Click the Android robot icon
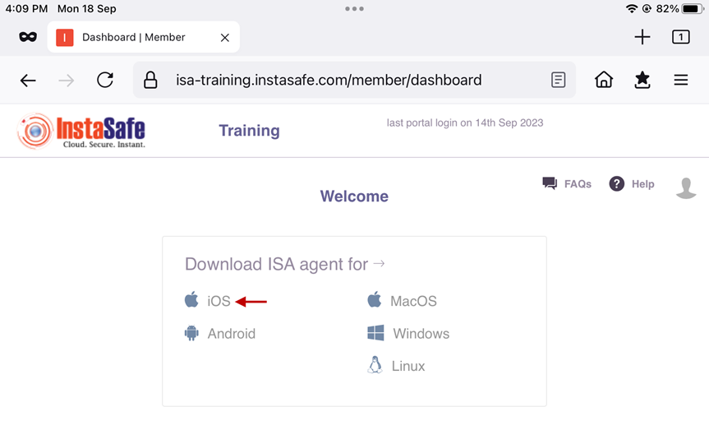The width and height of the screenshot is (709, 430). click(191, 333)
